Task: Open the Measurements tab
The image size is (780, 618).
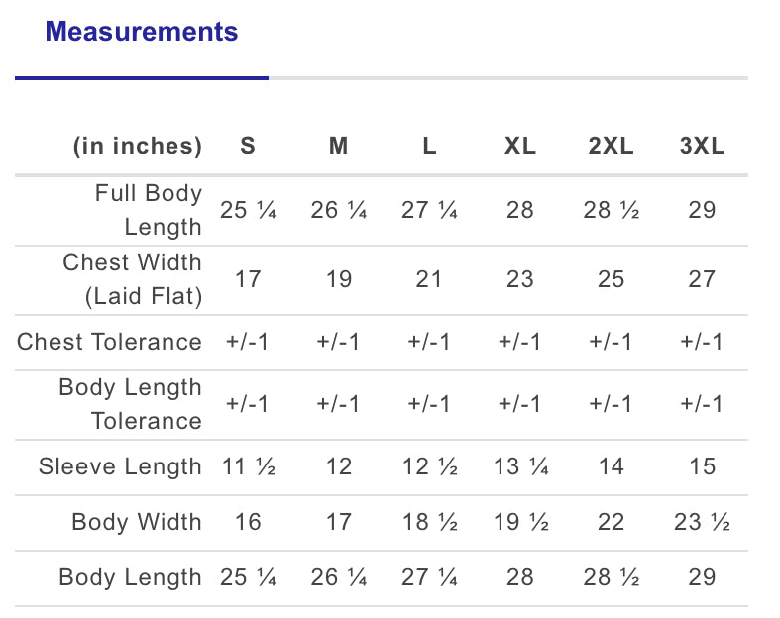Action: 142,32
